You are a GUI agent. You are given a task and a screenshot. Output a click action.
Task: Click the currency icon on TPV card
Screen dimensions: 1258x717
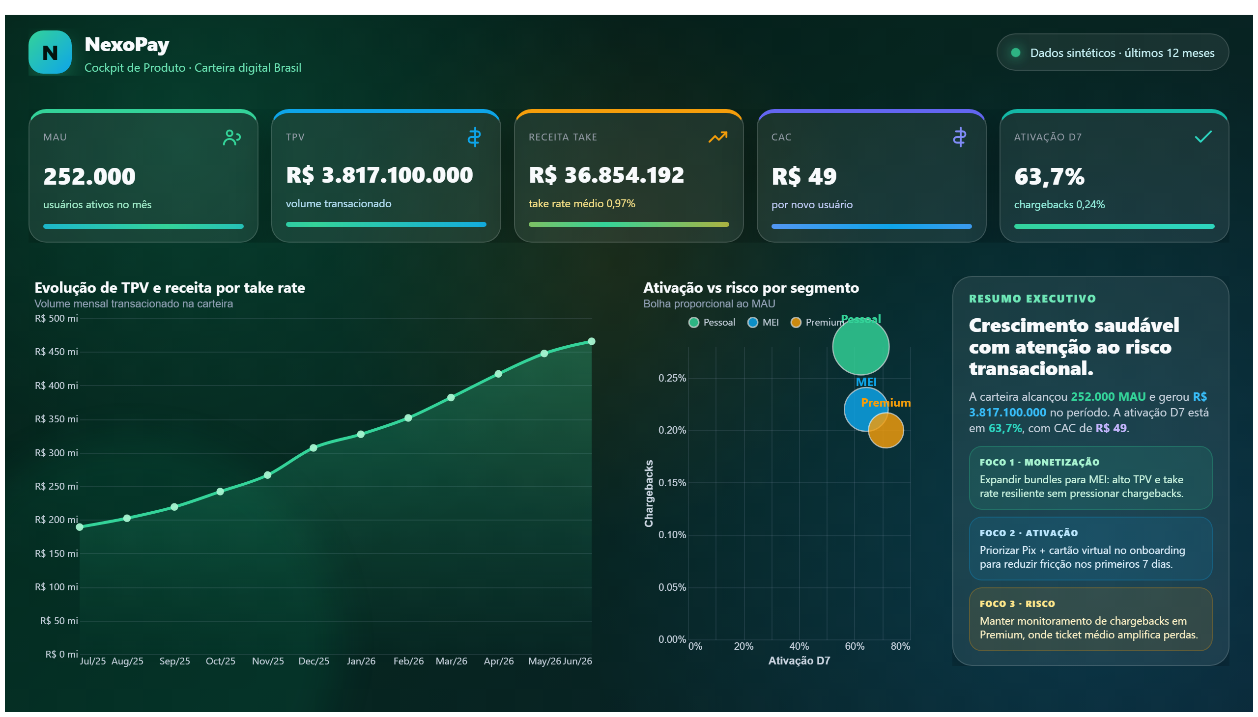474,137
